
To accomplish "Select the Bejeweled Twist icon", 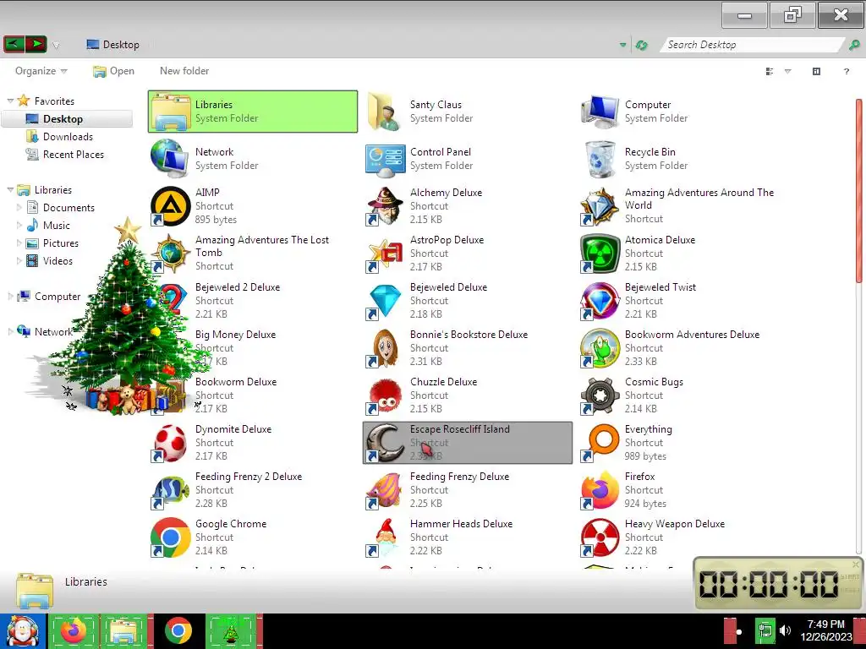I will tap(600, 301).
